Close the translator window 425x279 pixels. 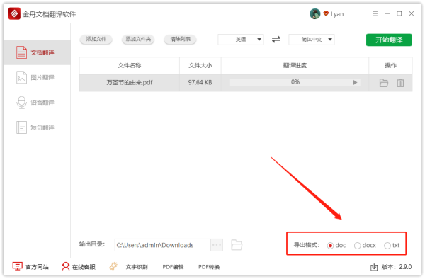click(x=411, y=13)
